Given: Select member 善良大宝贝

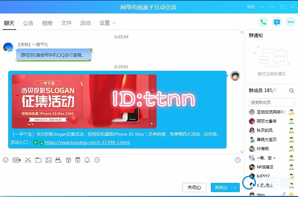Looking at the screenshot, I should click(272, 139).
